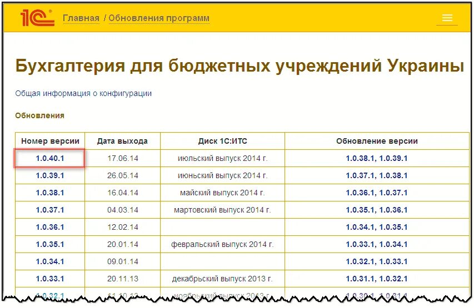Select the Дата выхода column header
Viewport: 474px width, 308px height.
pyautogui.click(x=122, y=141)
